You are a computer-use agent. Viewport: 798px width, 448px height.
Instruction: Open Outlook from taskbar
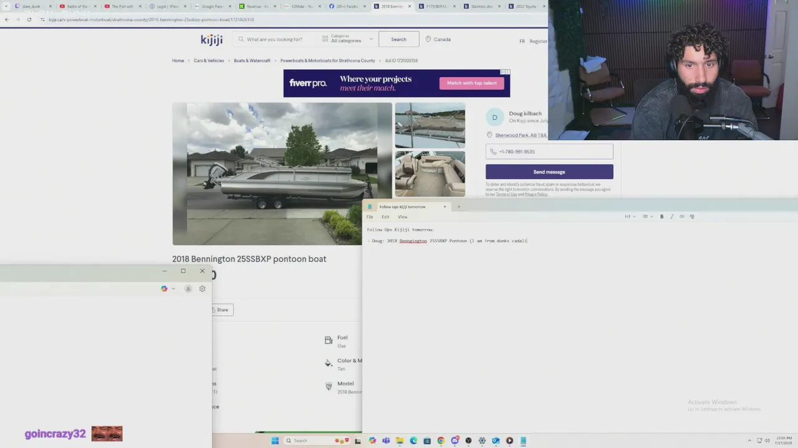496,441
